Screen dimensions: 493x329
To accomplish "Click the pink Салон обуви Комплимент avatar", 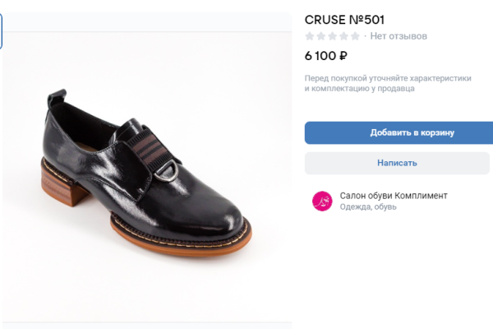I will 322,201.
